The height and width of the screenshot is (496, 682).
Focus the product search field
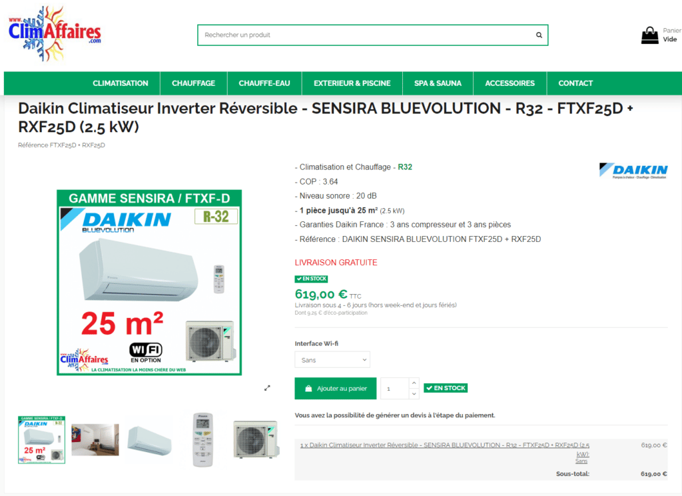[366, 35]
